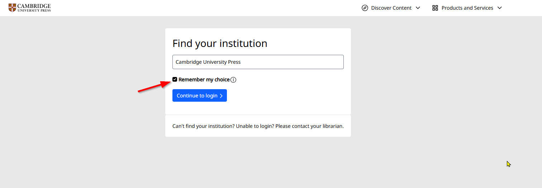Screen dimensions: 542x188
Task: Click the compass icon beside Discover Content
Action: click(365, 8)
